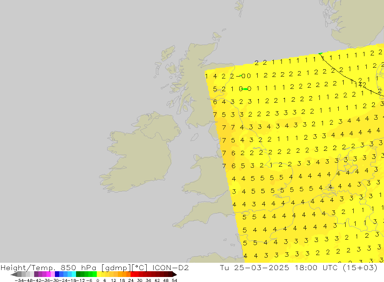The height and width of the screenshot is (282, 384).
Task: Click the '-18' legend label
Action: coord(72,280)
